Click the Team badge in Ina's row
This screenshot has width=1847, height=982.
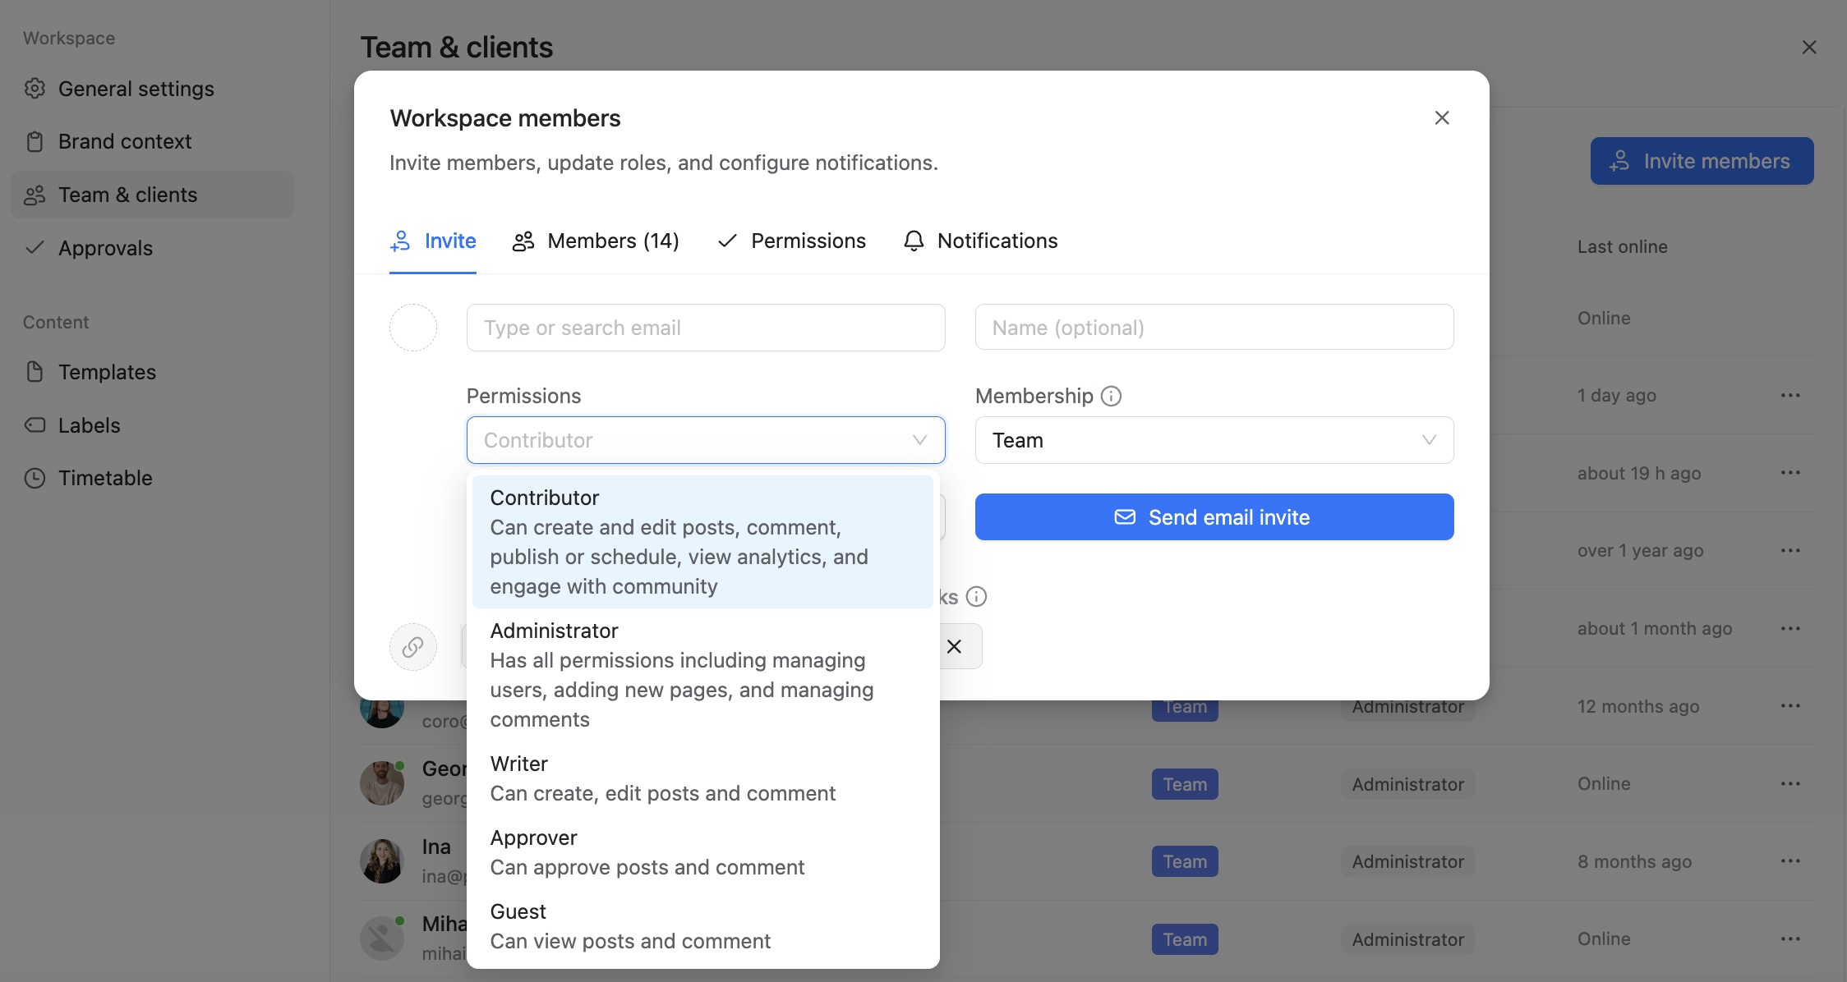tap(1185, 861)
